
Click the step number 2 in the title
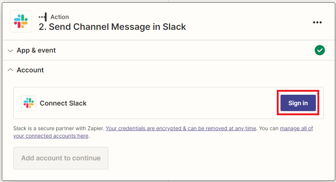[x=42, y=27]
